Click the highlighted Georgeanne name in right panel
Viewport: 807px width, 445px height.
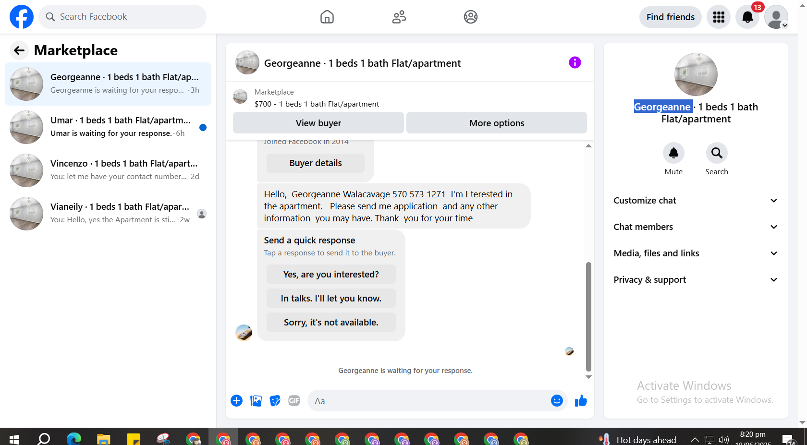pyautogui.click(x=663, y=107)
